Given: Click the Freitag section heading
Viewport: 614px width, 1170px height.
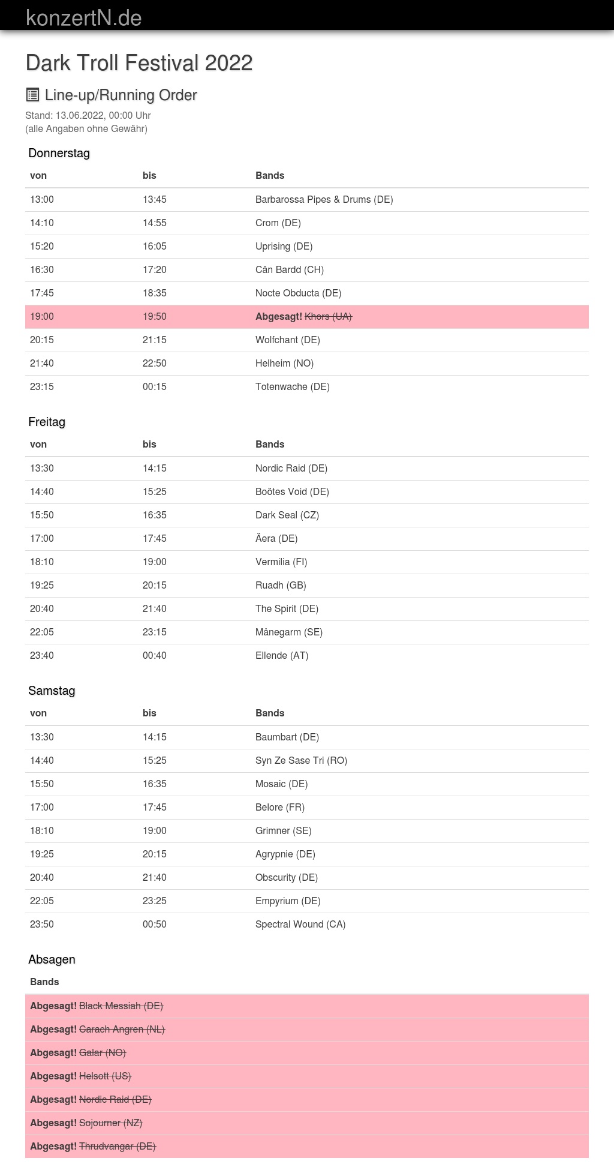Looking at the screenshot, I should coord(47,422).
